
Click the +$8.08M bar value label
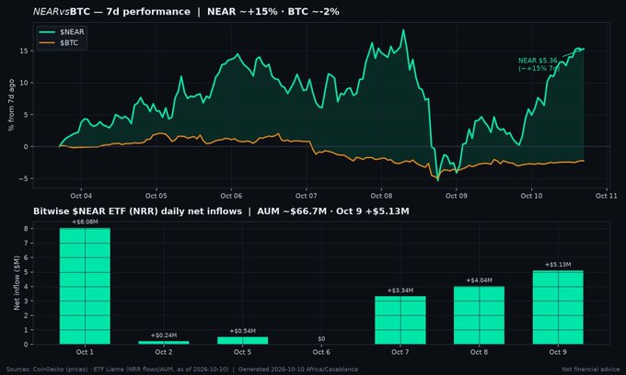(x=85, y=222)
